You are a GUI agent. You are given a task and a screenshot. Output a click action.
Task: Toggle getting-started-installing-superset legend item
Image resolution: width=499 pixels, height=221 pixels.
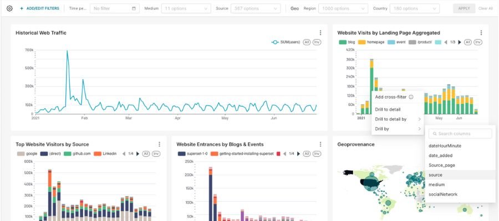click(x=242, y=154)
